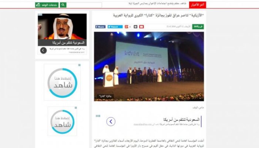Viewport: 259px width, 148px height.
Task: Click the blue circled arrow in inline ad
Action: pyautogui.click(x=111, y=122)
